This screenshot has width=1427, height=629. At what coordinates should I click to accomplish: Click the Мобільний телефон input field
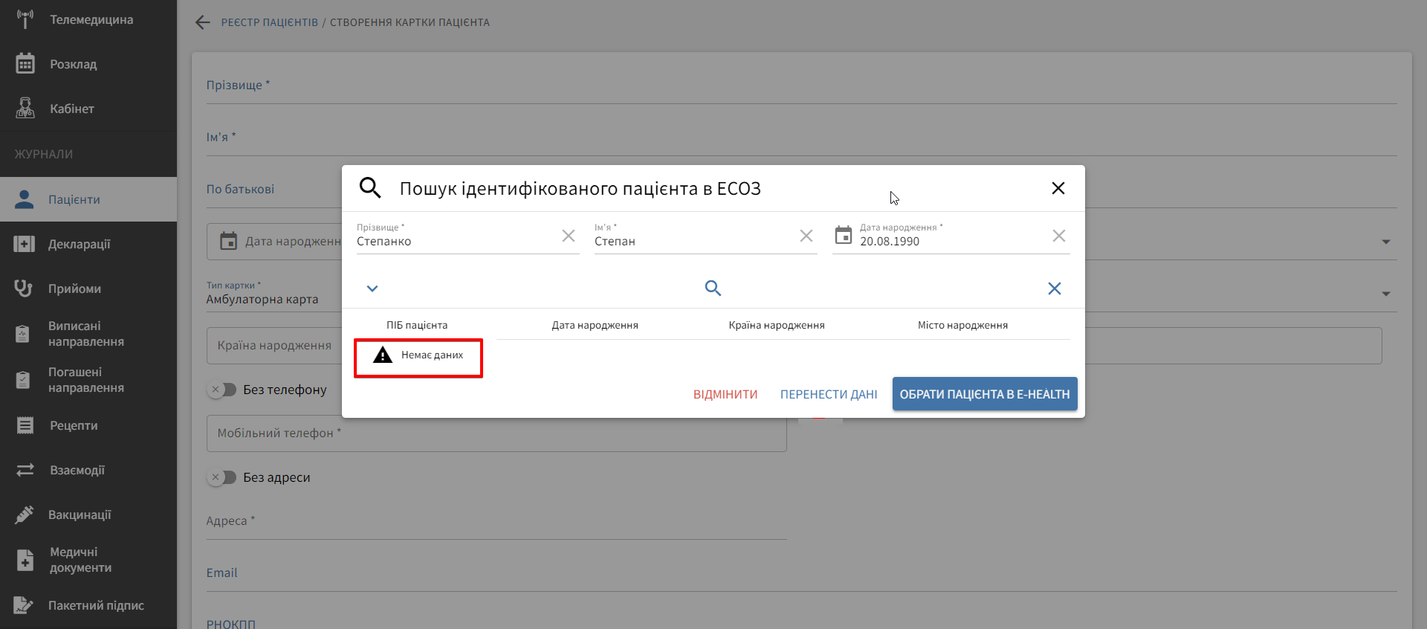click(x=496, y=433)
